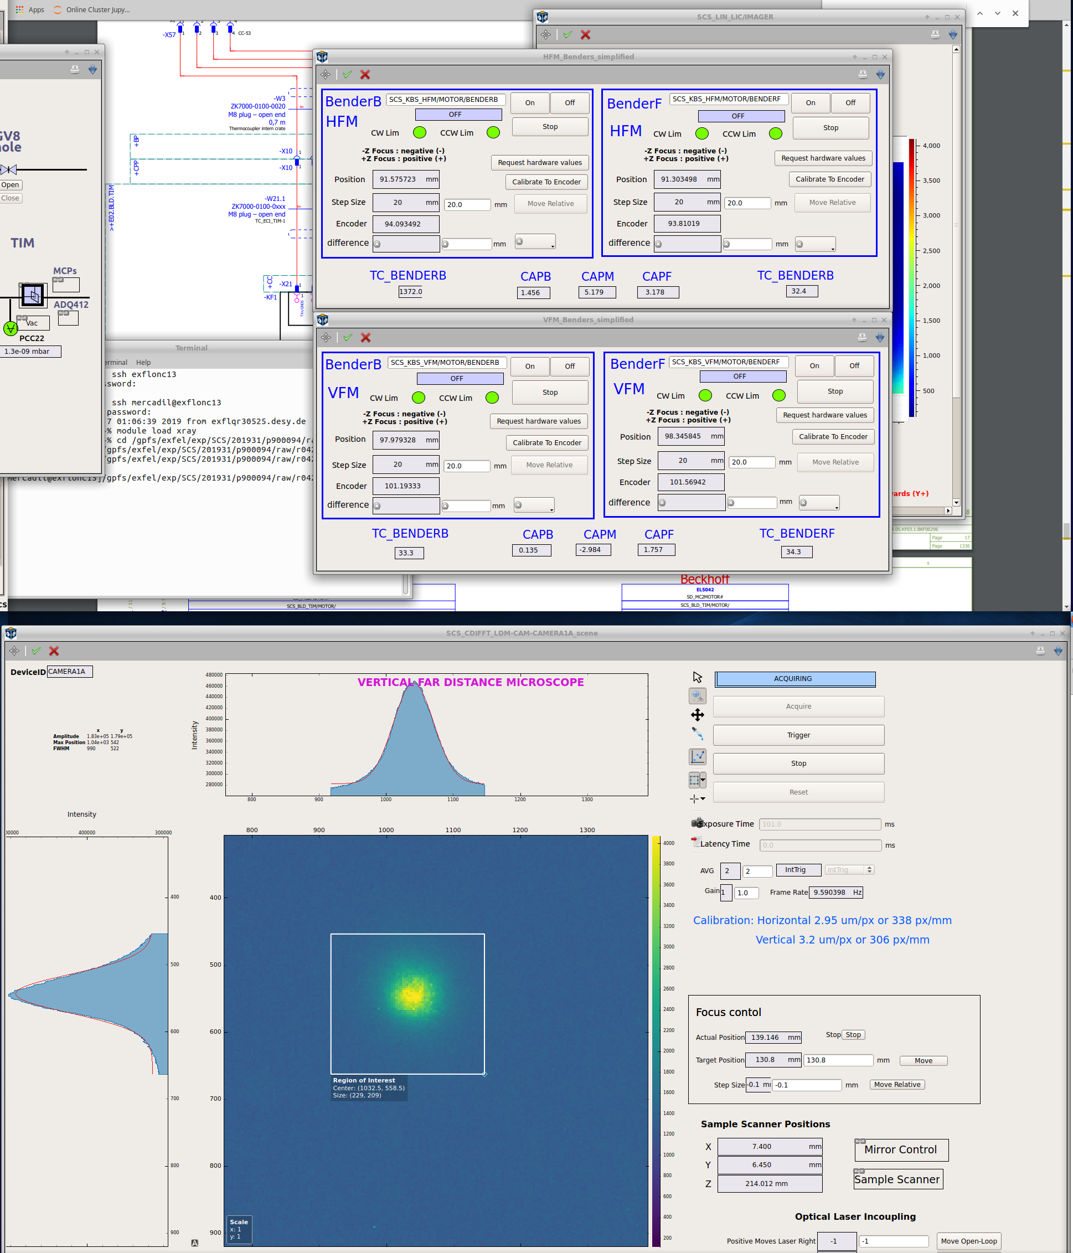1073x1253 pixels.
Task: Click the Open valve button in left panel
Action: [x=11, y=185]
